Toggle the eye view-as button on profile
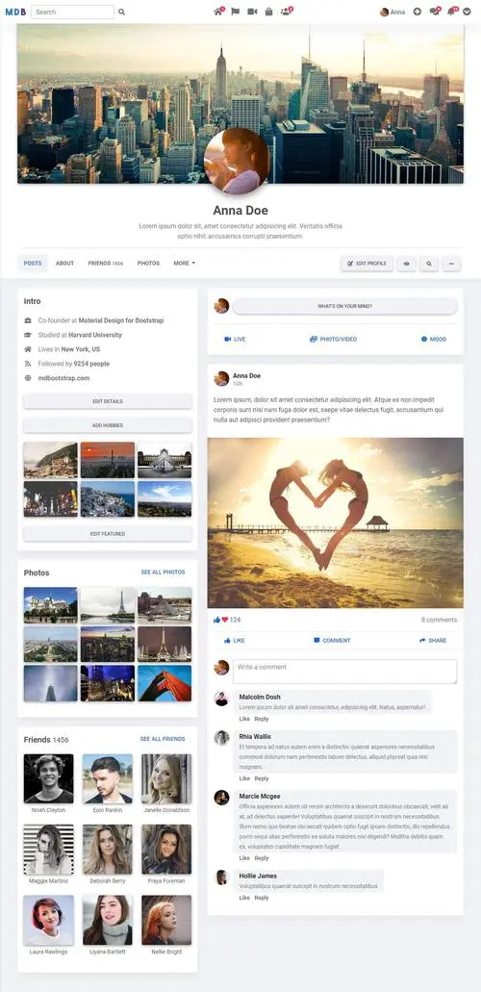Screen dimensions: 481x992 (406, 264)
